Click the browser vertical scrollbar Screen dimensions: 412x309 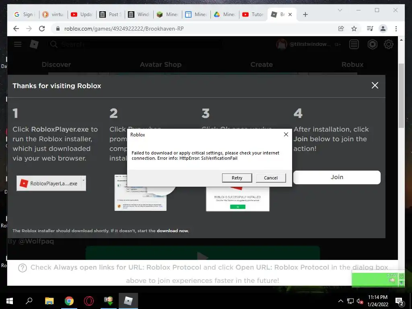click(401, 95)
